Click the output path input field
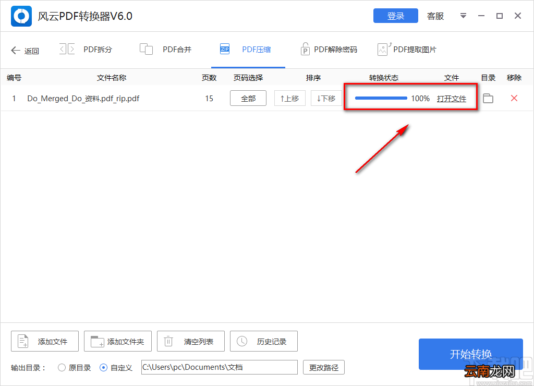Screen dimensions: 534x386 [x=220, y=367]
